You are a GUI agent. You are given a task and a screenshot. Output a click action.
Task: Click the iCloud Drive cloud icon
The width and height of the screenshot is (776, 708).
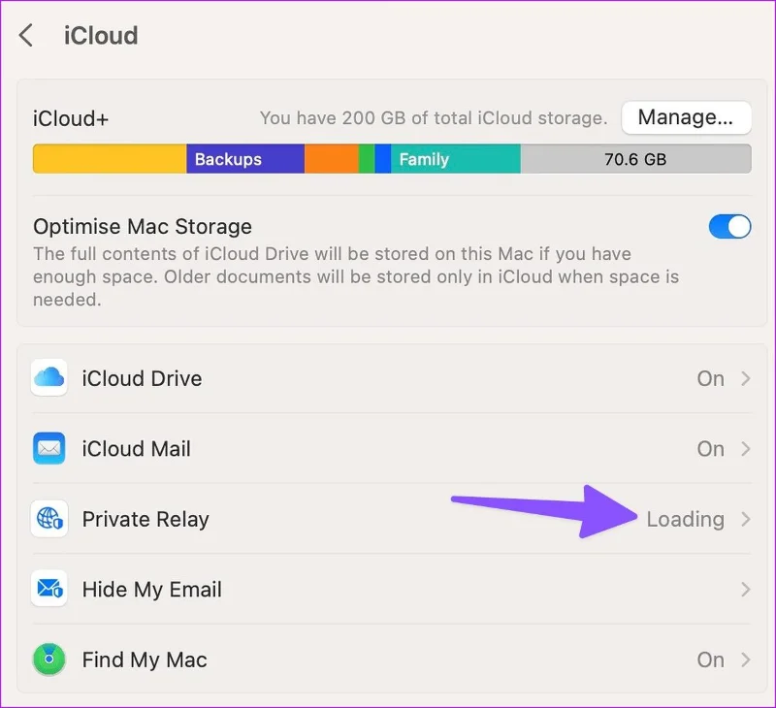[x=49, y=377]
